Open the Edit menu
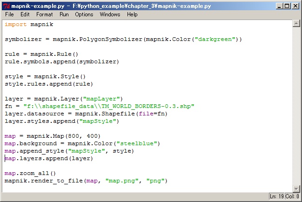302x202 pixels. (25, 14)
